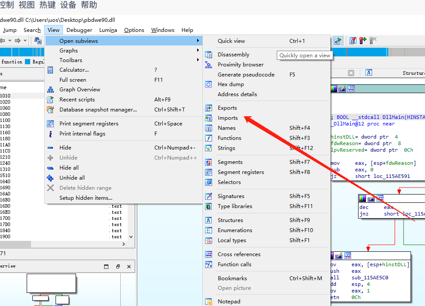Click the Strings subview icon
This screenshot has height=306, width=425.
209,148
